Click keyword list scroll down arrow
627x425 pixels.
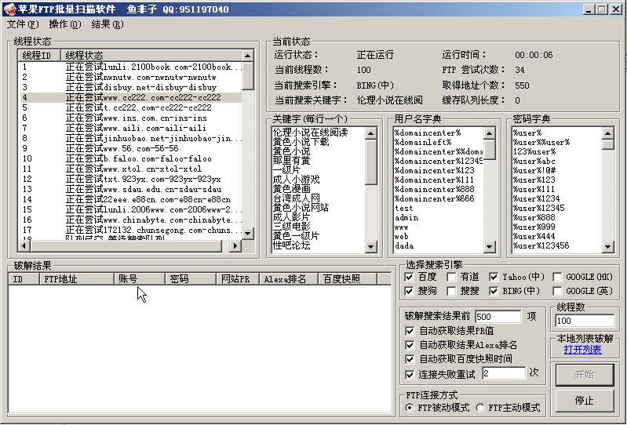(x=370, y=247)
